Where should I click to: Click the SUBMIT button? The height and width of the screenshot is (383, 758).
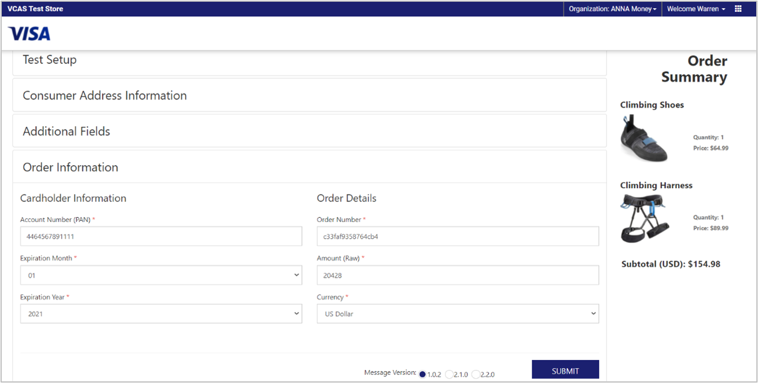[x=565, y=370]
